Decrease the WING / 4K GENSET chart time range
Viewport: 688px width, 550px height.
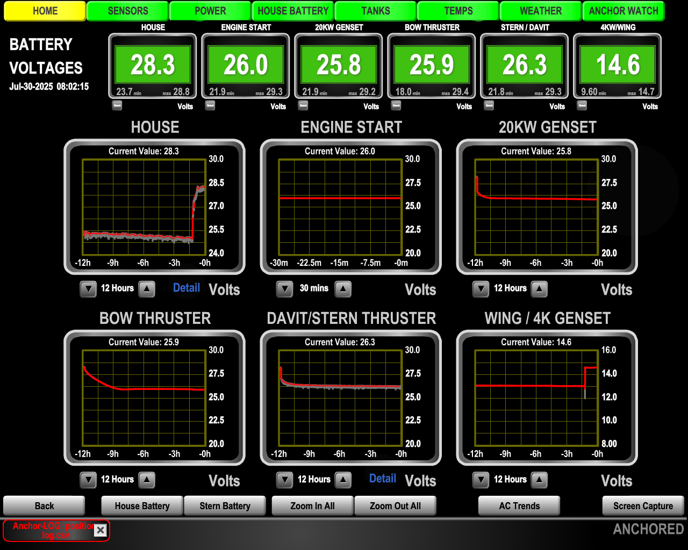click(x=481, y=480)
